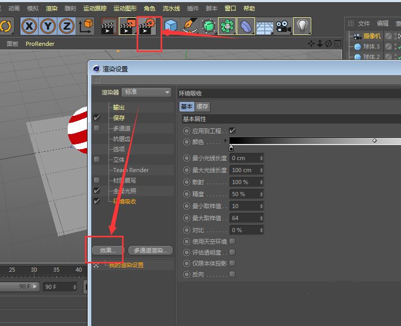
Task: Toggle the X axis lock icon
Action: 30,26
